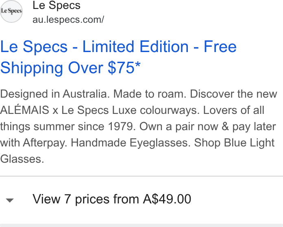Open the Le Specs Limited Edition headline
The image size is (283, 227).
[x=118, y=57]
